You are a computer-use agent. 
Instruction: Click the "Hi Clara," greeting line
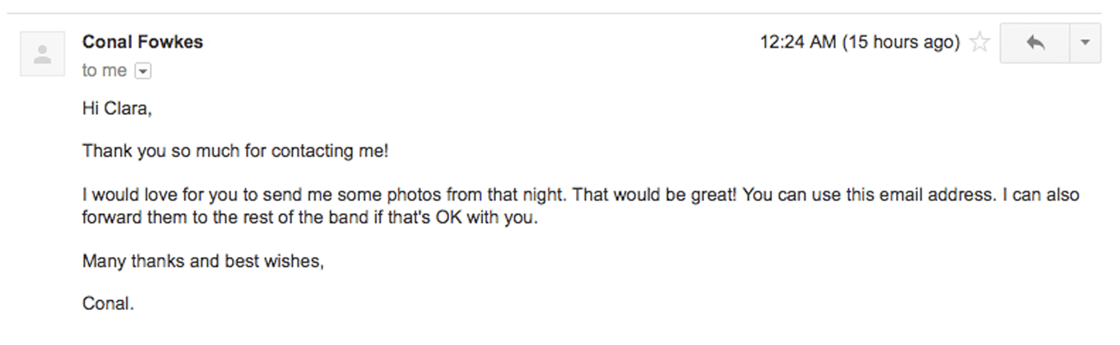(x=117, y=109)
